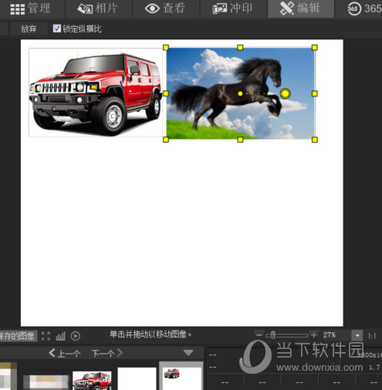Image resolution: width=382 pixels, height=390 pixels.
Task: Click the left-middle yellow resize handle
Action: click(x=166, y=93)
